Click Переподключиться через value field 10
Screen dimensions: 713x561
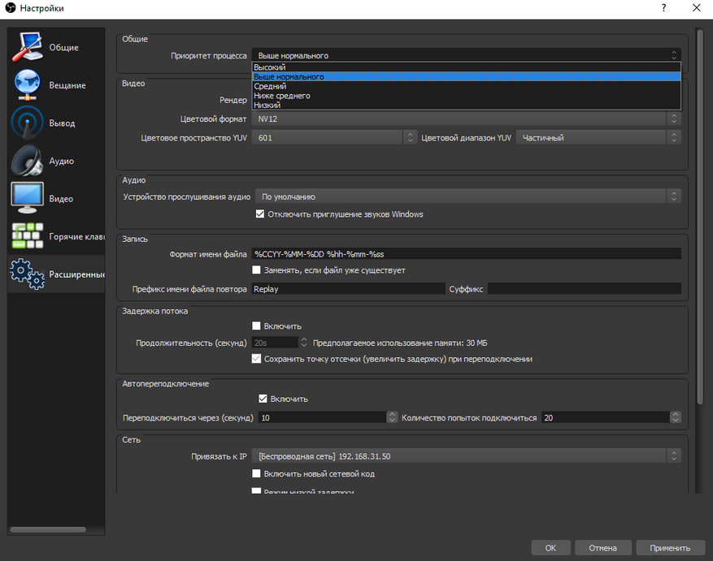323,417
